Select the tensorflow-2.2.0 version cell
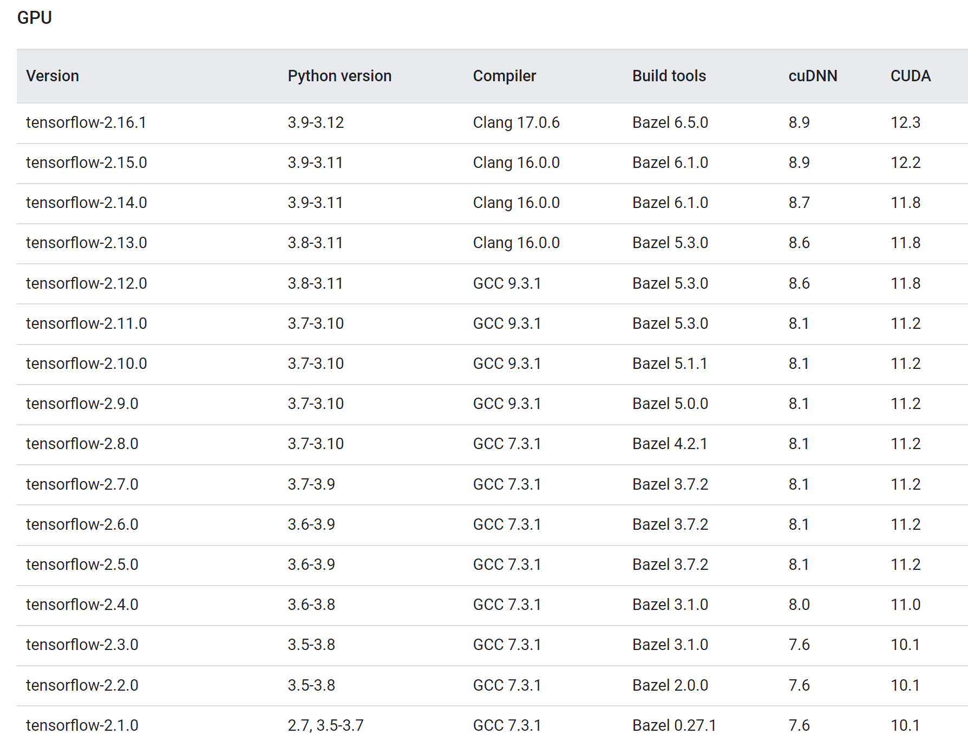 (82, 685)
